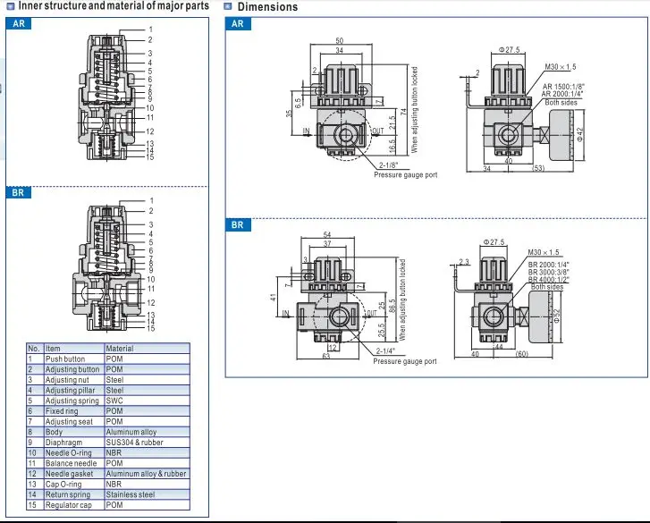Select the 'Diaphragm' table cell
This screenshot has width=650, height=523.
tap(74, 443)
